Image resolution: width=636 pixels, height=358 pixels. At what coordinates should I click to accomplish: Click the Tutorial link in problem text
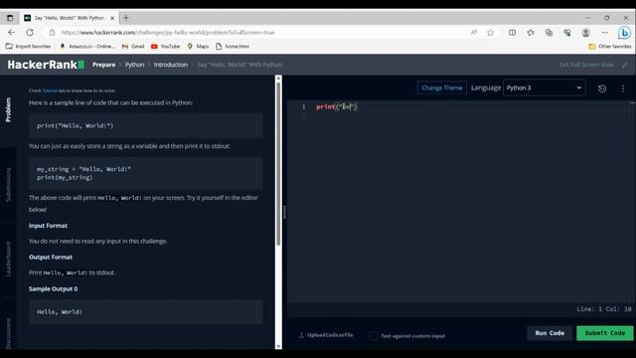[50, 90]
